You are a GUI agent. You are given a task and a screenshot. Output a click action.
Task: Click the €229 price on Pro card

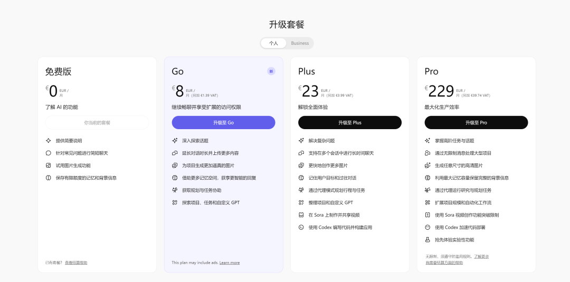440,91
